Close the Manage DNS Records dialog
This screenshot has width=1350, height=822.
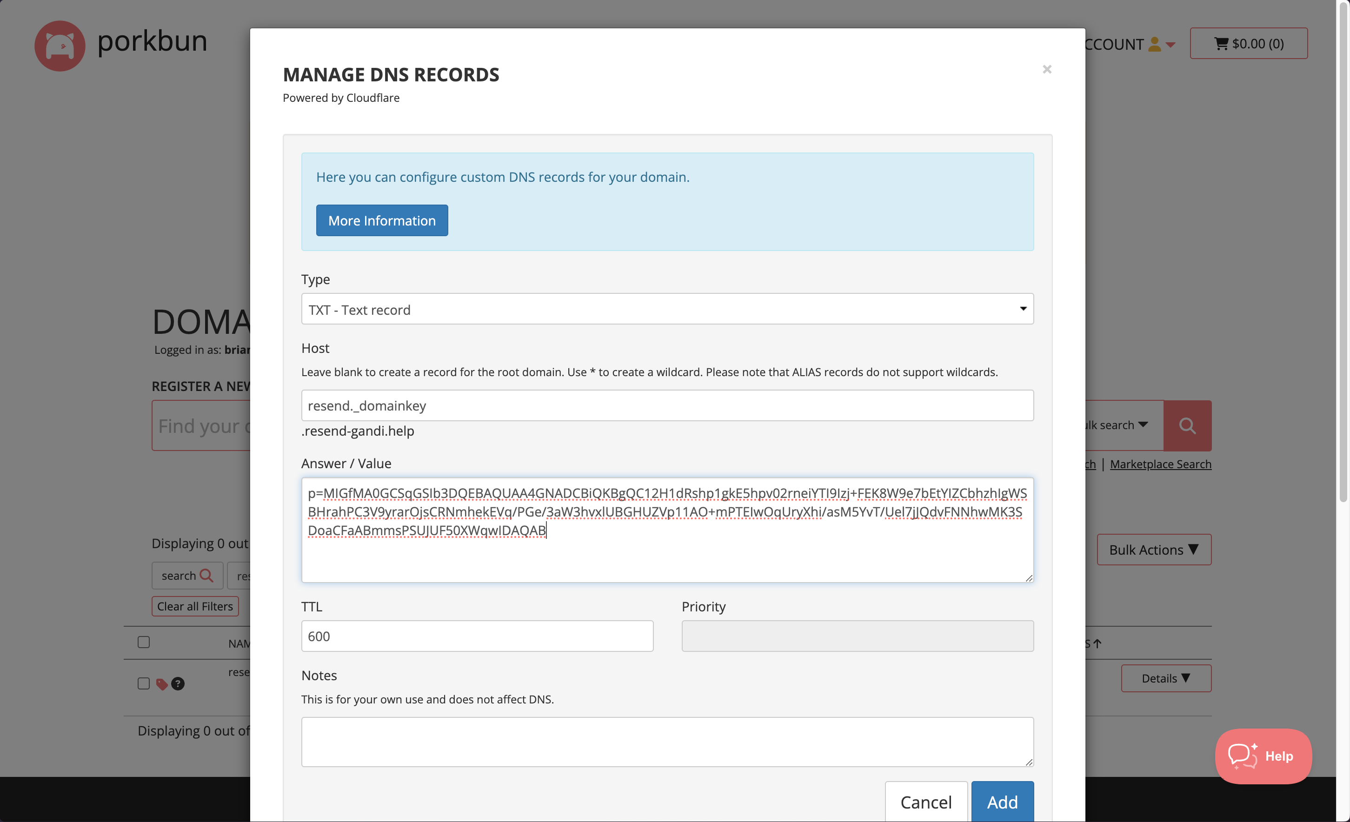1047,69
